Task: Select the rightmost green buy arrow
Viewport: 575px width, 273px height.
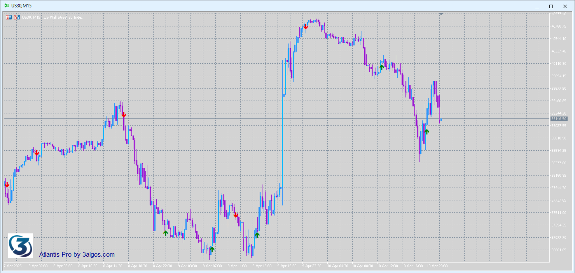Action: pos(426,132)
